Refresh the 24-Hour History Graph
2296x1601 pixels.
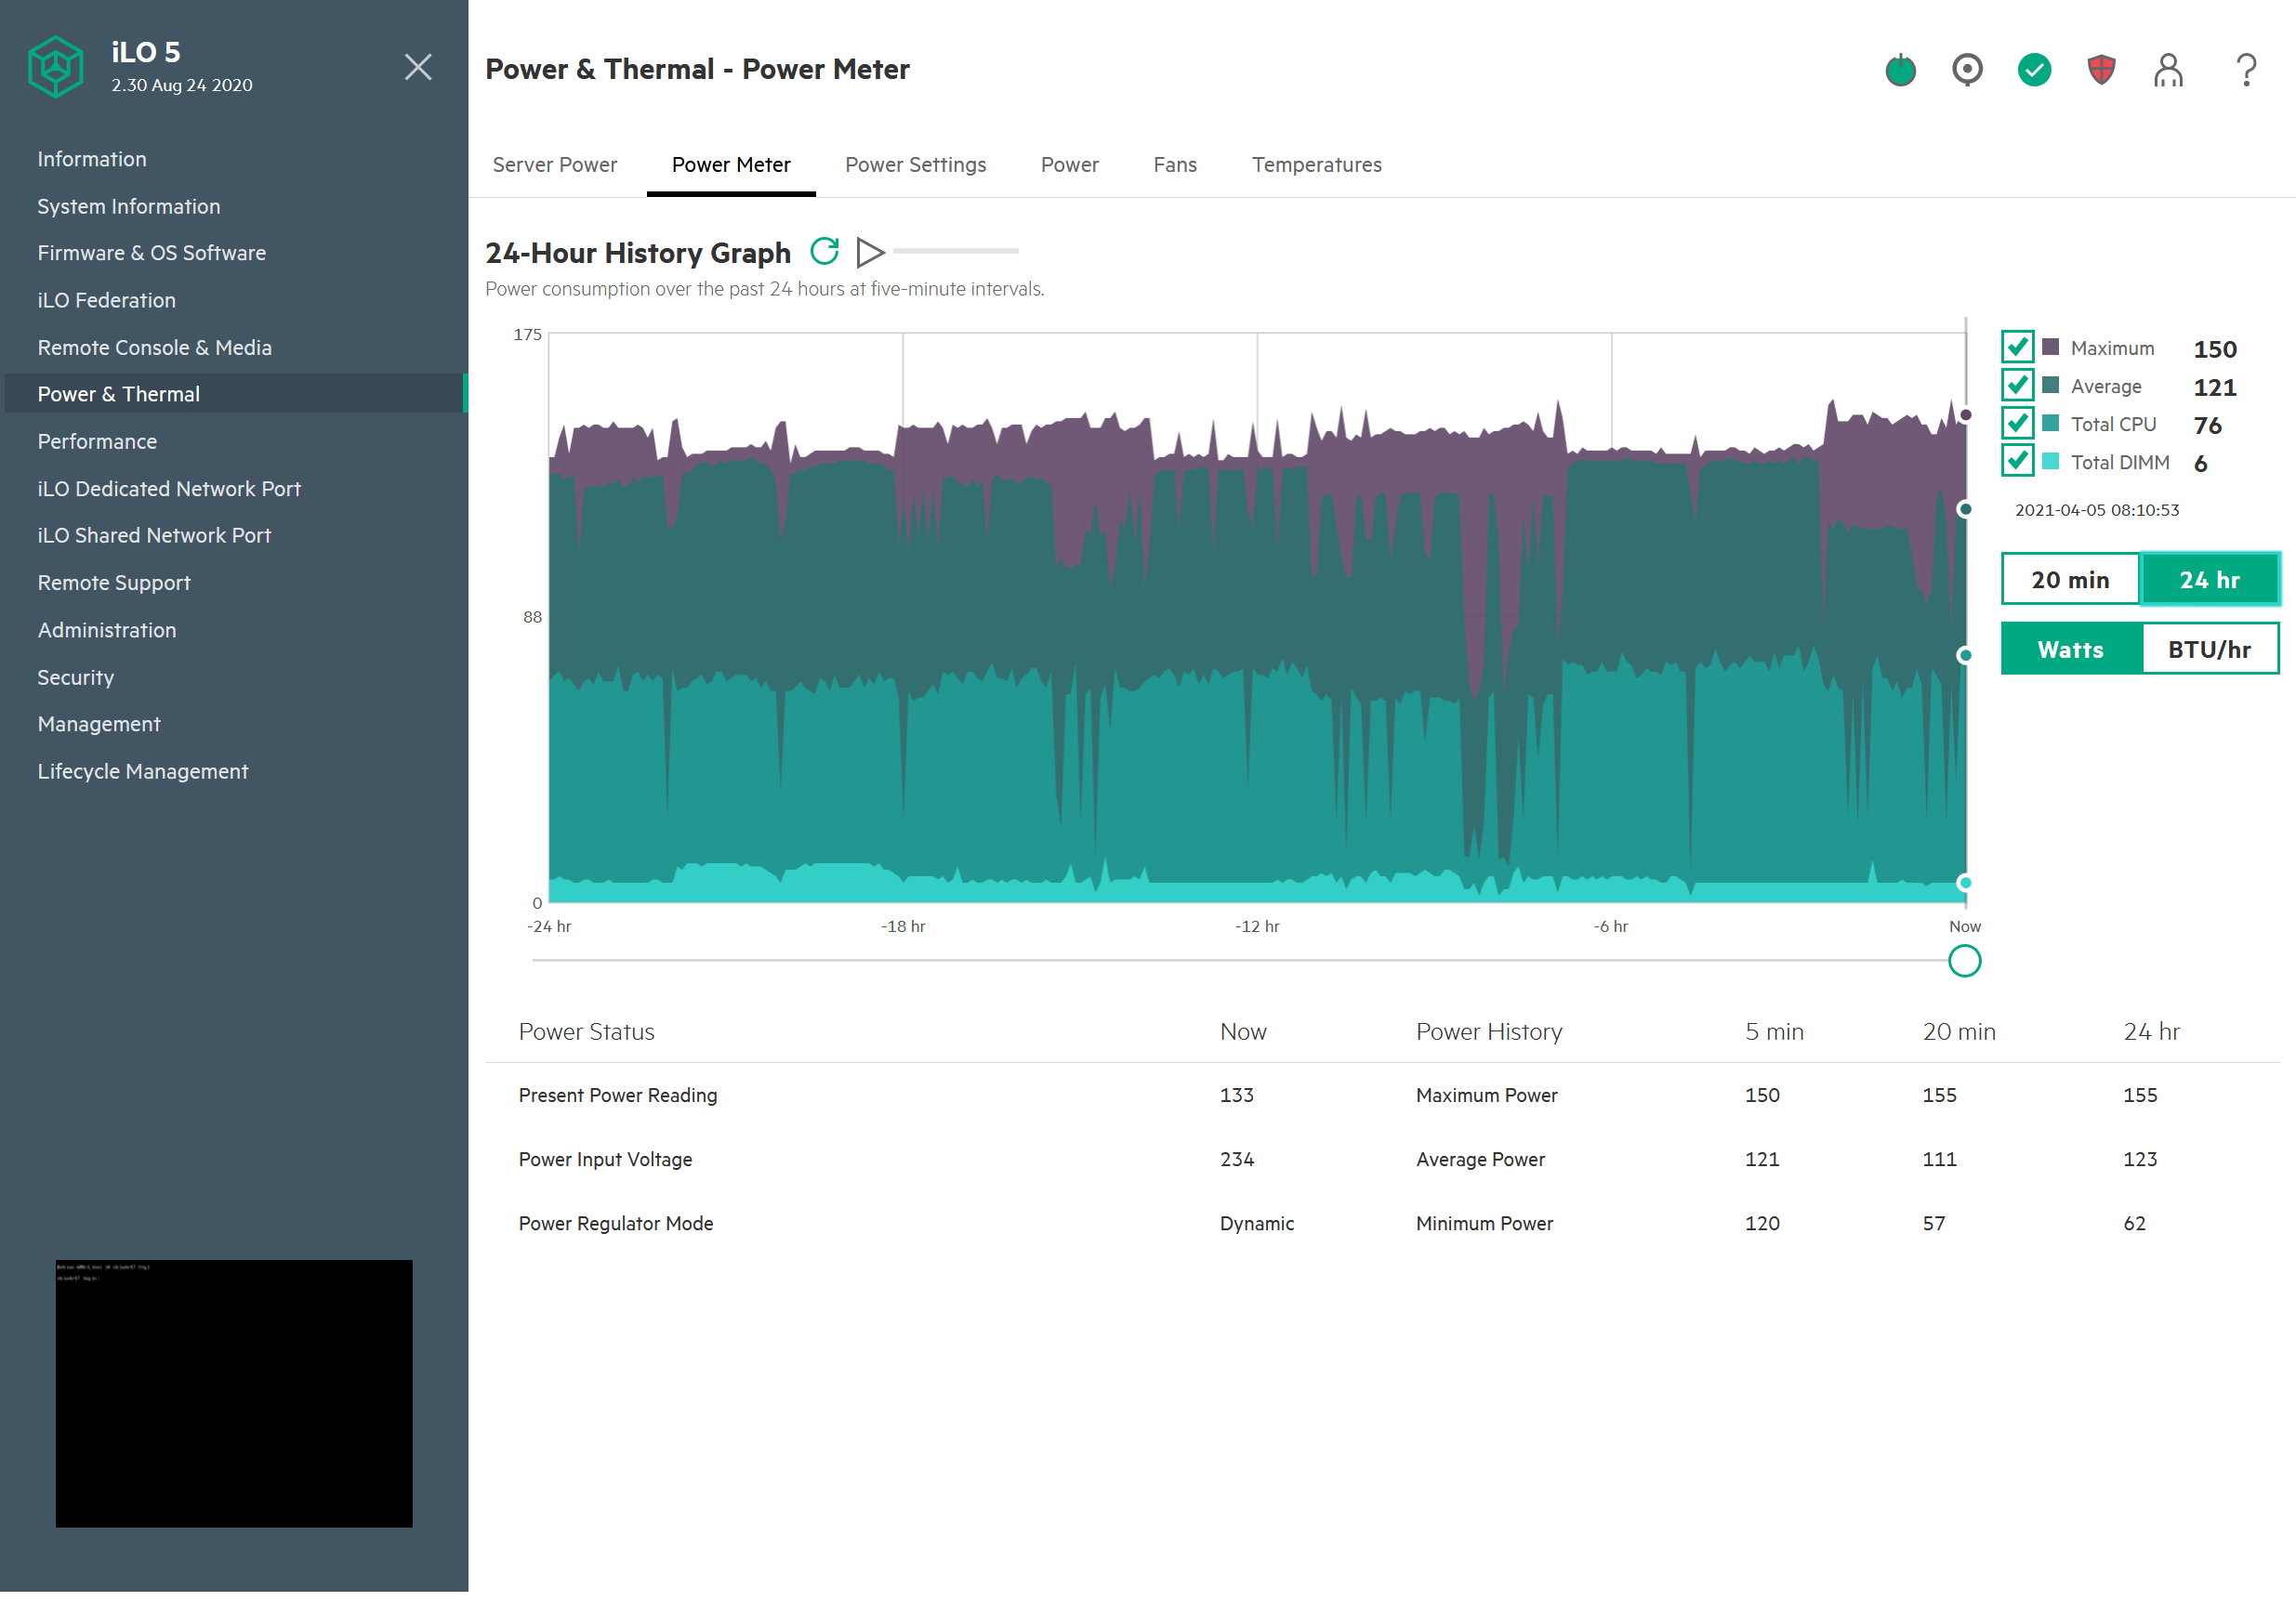824,251
